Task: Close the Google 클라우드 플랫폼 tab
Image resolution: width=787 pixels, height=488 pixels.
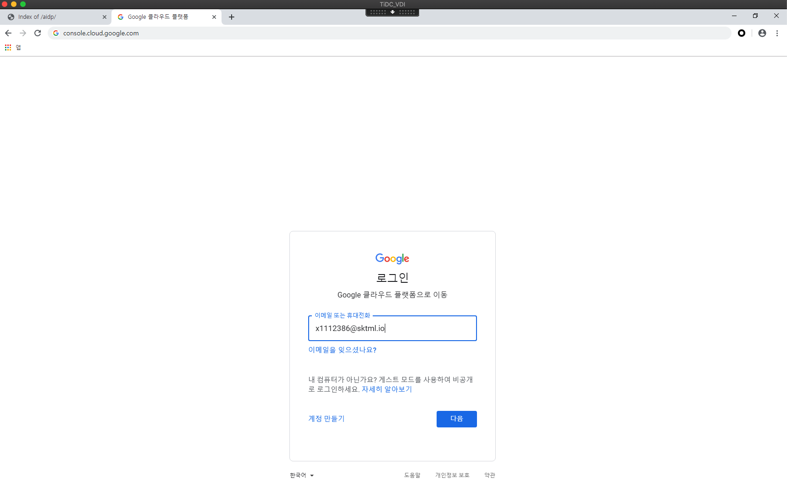Action: [214, 17]
